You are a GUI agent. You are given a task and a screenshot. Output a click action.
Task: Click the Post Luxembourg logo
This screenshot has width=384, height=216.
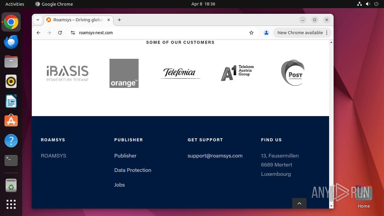click(293, 73)
